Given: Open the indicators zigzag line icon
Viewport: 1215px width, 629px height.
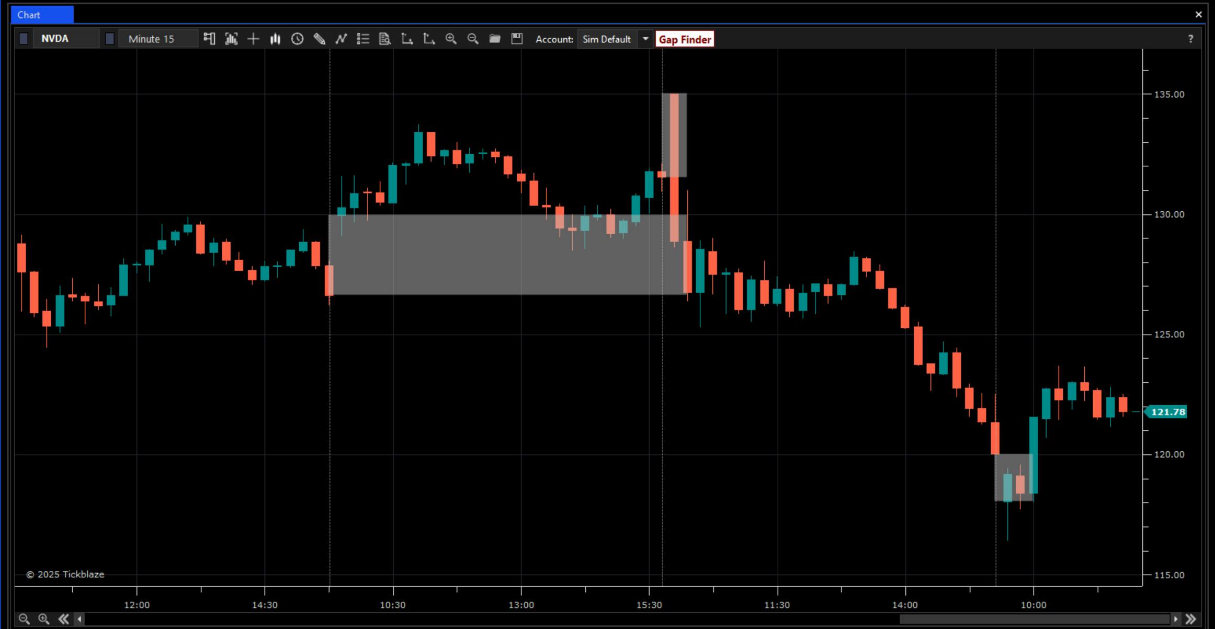Looking at the screenshot, I should tap(341, 39).
